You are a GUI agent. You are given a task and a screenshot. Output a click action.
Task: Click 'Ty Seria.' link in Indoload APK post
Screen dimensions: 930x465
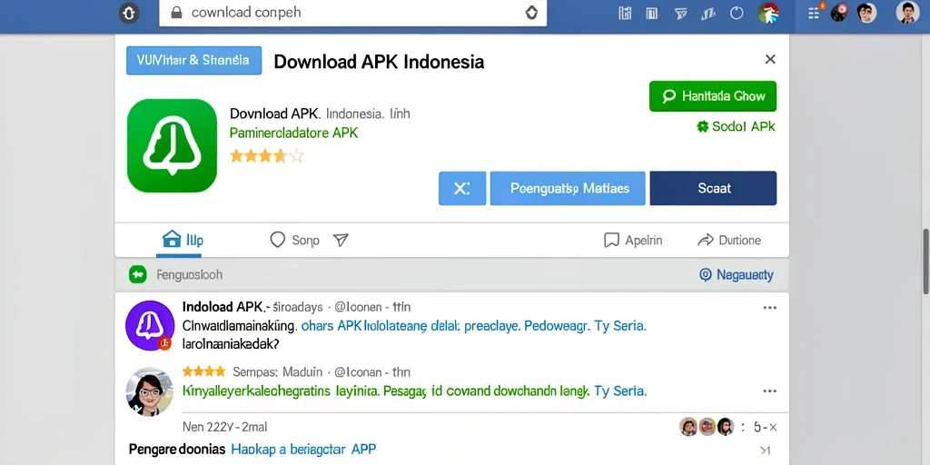[x=619, y=326]
